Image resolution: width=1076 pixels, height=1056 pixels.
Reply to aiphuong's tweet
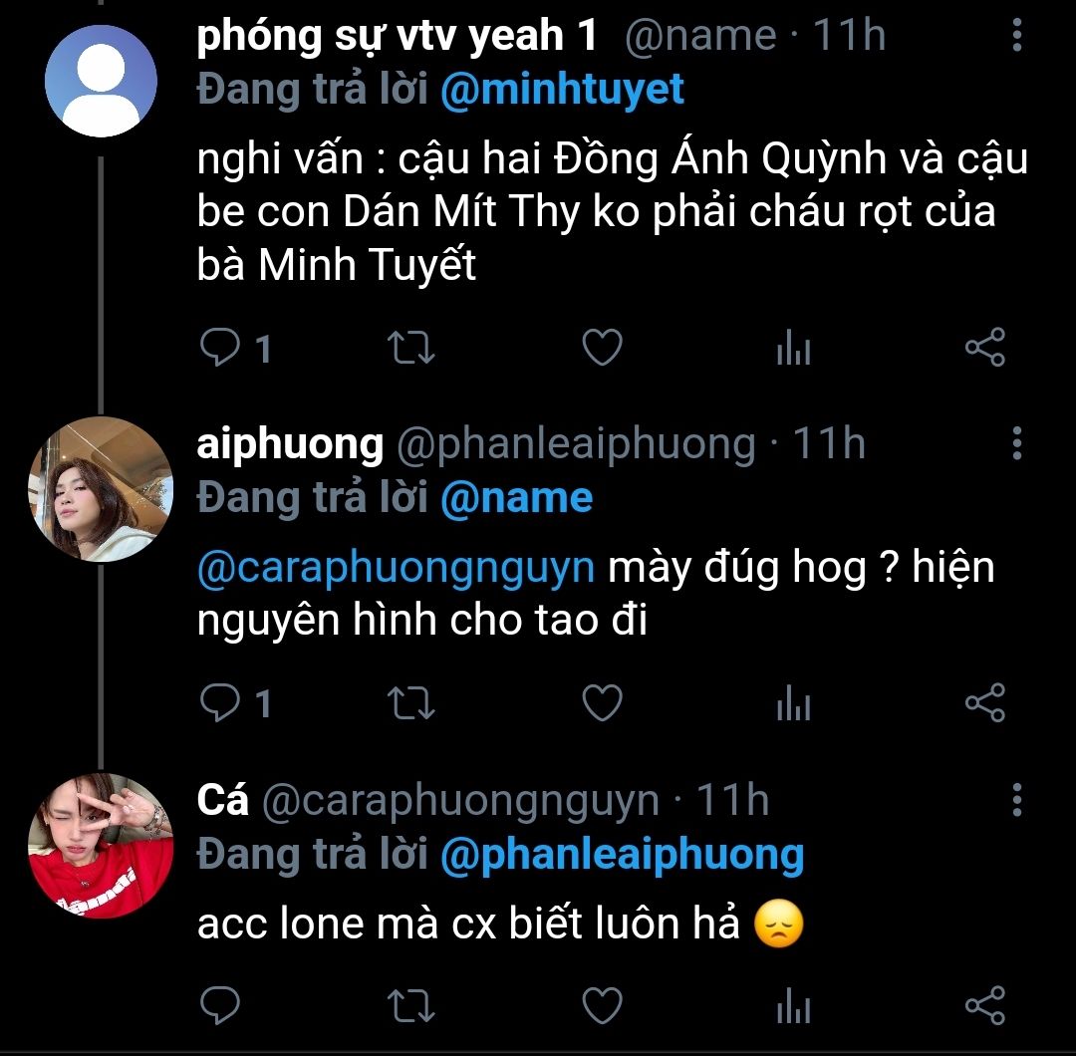tap(219, 704)
